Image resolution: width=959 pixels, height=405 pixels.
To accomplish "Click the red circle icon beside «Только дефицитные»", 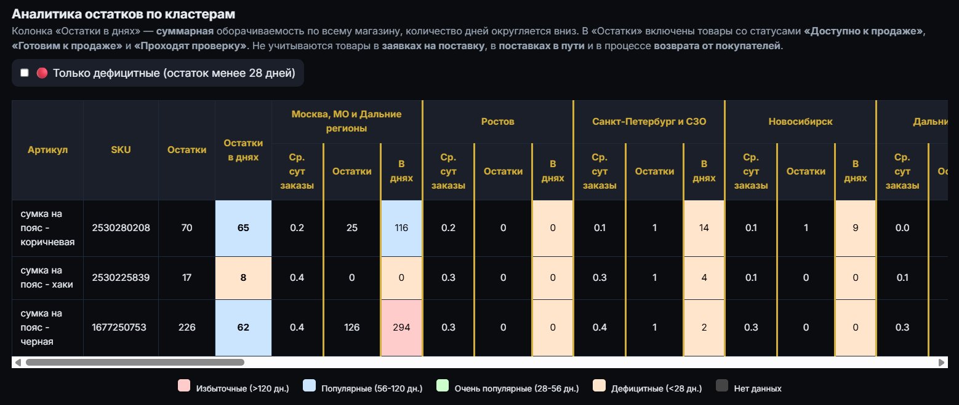I will tap(42, 73).
